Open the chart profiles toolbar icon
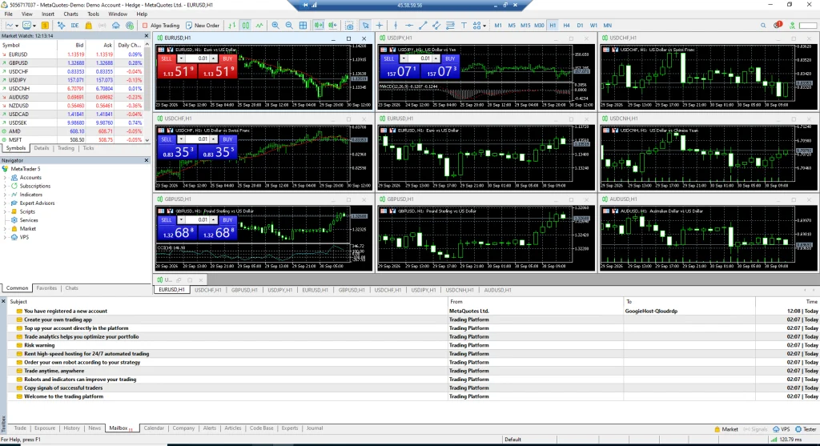Image resolution: width=820 pixels, height=446 pixels. pos(28,25)
